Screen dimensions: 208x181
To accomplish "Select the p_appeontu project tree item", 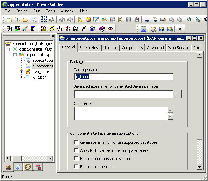I will click(x=43, y=66).
